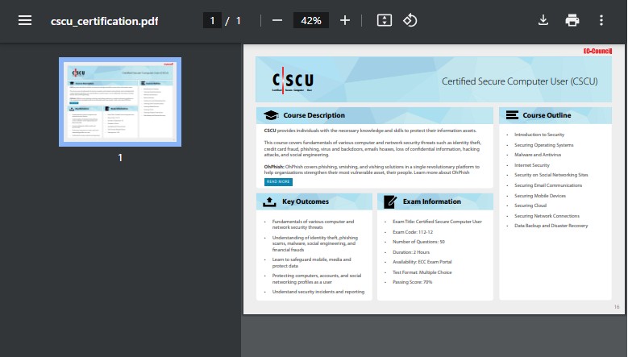This screenshot has width=628, height=357.
Task: Click the EC-Council logo text
Action: click(597, 51)
